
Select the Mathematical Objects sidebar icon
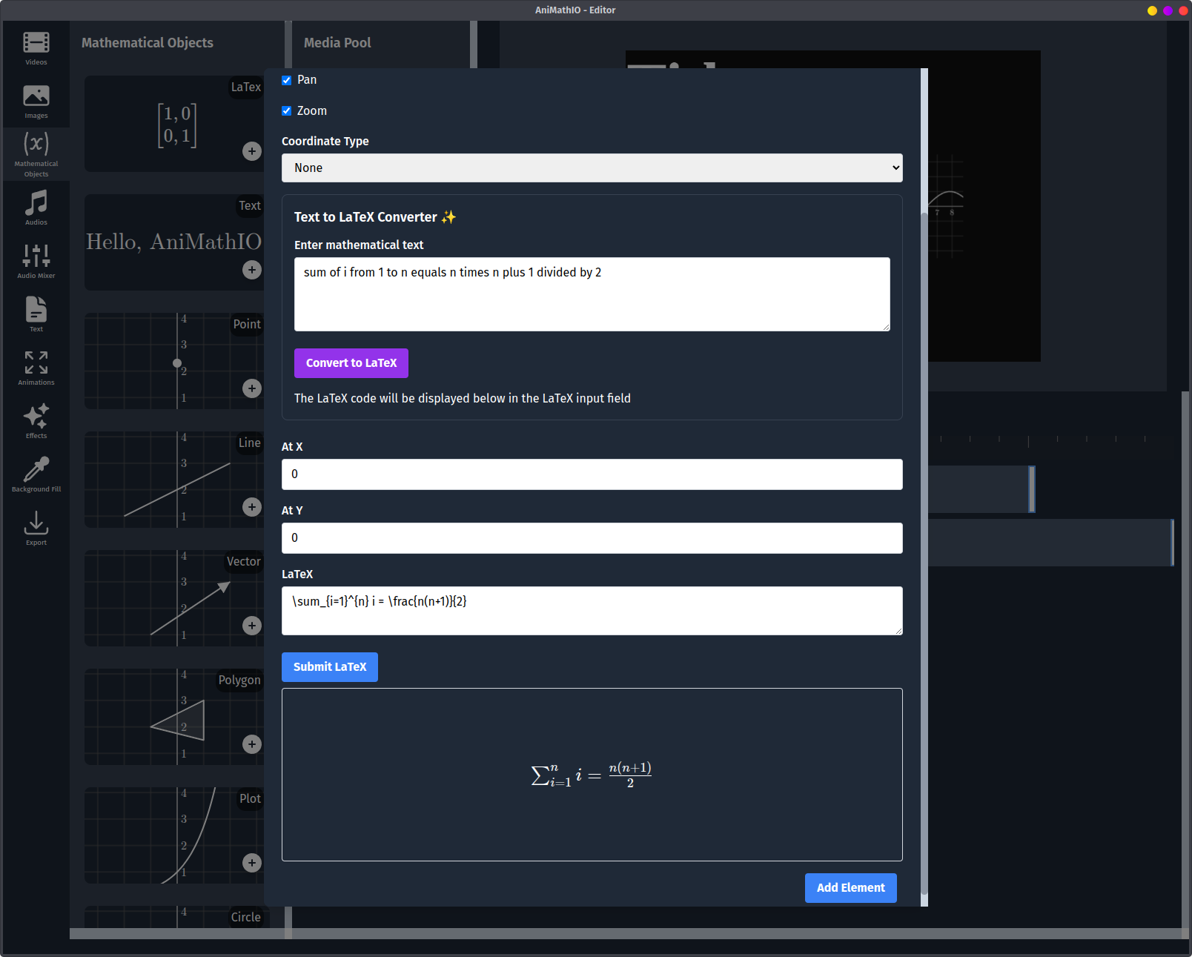pyautogui.click(x=36, y=154)
